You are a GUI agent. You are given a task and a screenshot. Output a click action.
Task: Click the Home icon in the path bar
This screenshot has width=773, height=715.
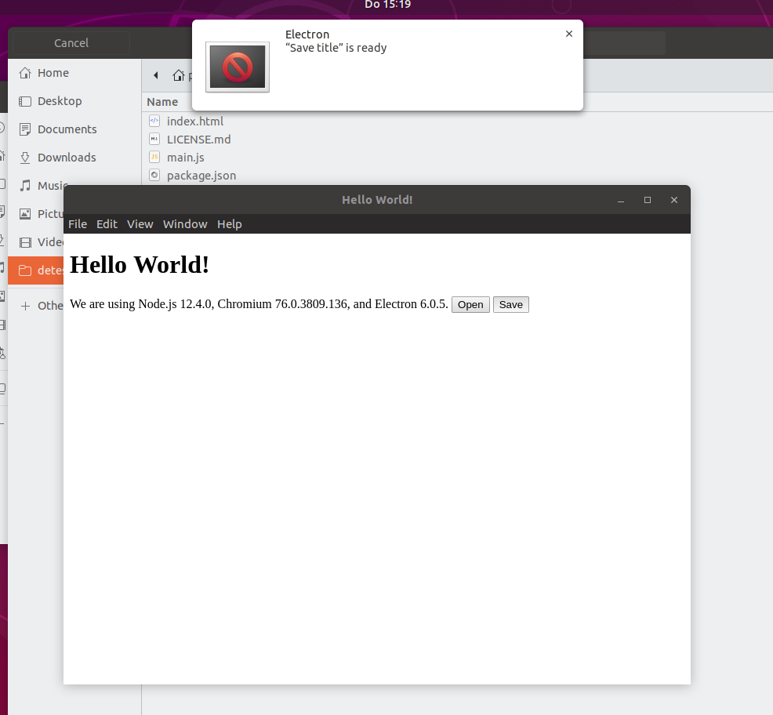click(x=179, y=75)
